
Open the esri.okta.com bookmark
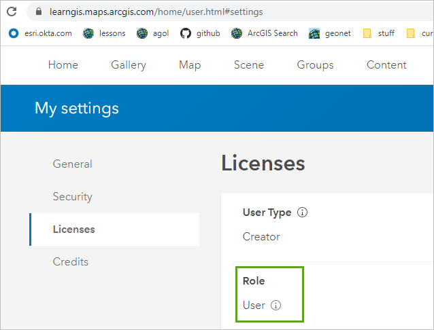tap(41, 33)
